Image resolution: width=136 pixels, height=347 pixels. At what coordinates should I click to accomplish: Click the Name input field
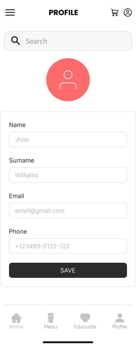[x=68, y=139]
